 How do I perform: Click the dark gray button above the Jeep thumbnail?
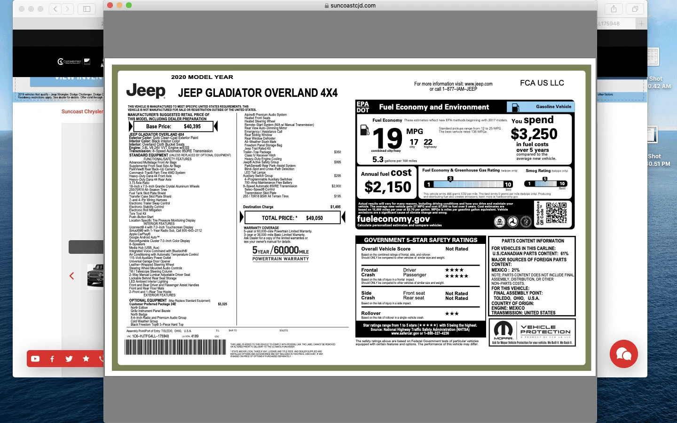(86, 247)
